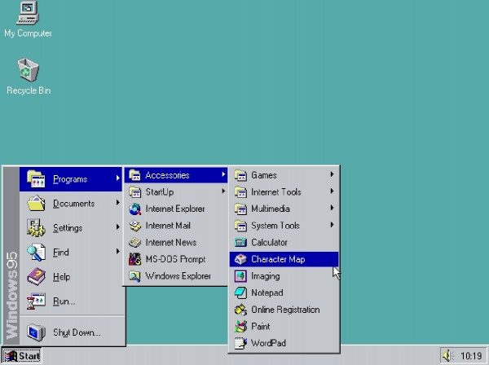This screenshot has width=489, height=365.
Task: Open the Documents menu label
Action: pos(73,204)
